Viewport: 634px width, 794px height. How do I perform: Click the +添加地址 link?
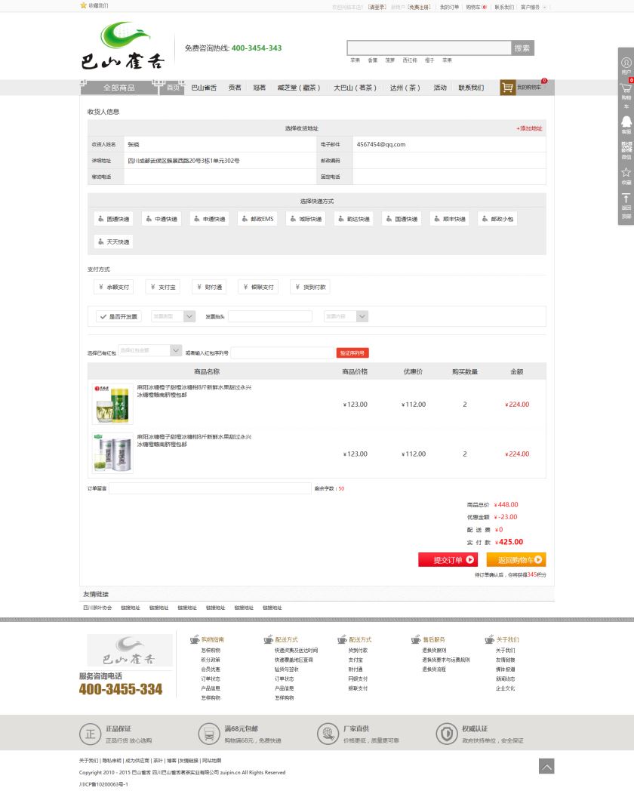(x=529, y=128)
